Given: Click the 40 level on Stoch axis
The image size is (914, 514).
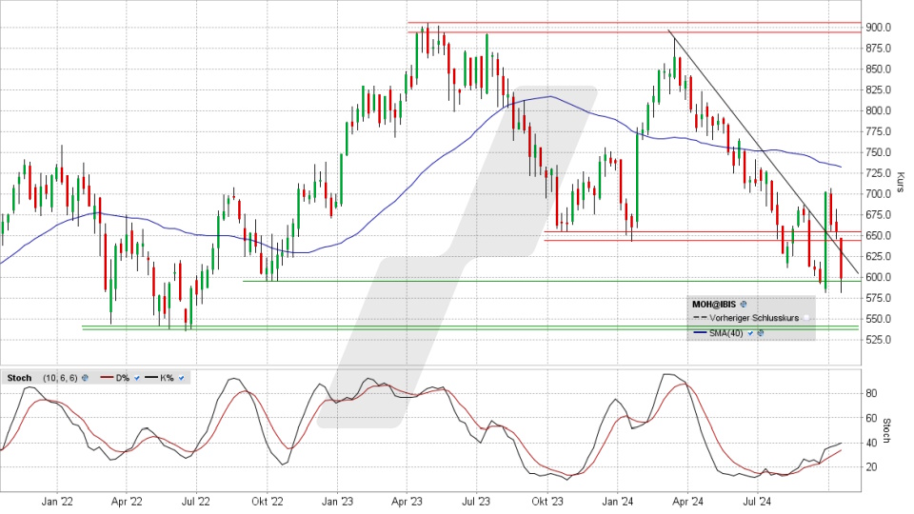Looking at the screenshot, I should pyautogui.click(x=871, y=443).
